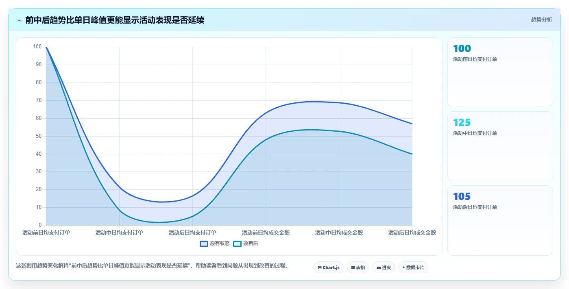569x289 pixels.
Task: Click the blue 原有状态 legend color box
Action: 204,243
